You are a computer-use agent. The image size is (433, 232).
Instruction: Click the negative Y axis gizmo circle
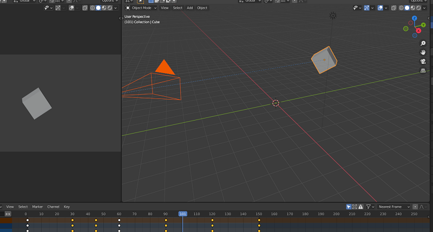(405, 29)
